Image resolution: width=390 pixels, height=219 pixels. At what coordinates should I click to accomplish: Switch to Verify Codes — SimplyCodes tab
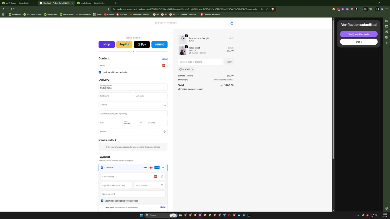19,3
